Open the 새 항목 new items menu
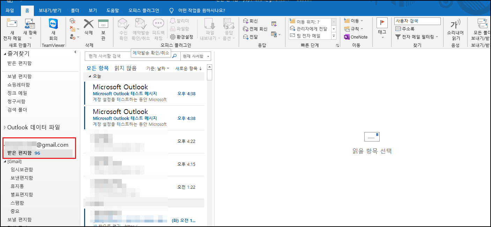The height and width of the screenshot is (227, 491). [30, 29]
